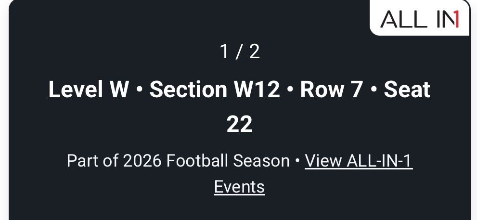
Task: Select the Row 7 text
Action: [x=332, y=90]
